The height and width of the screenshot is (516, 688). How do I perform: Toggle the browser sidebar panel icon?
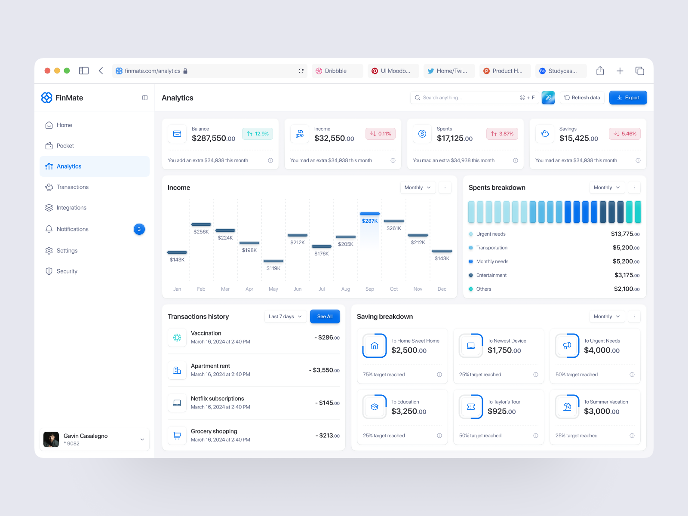tap(84, 71)
